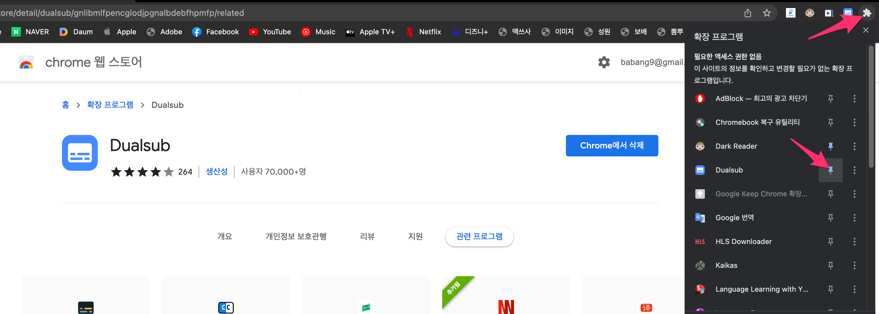
Task: Pin the Kaikas extension
Action: [x=830, y=265]
